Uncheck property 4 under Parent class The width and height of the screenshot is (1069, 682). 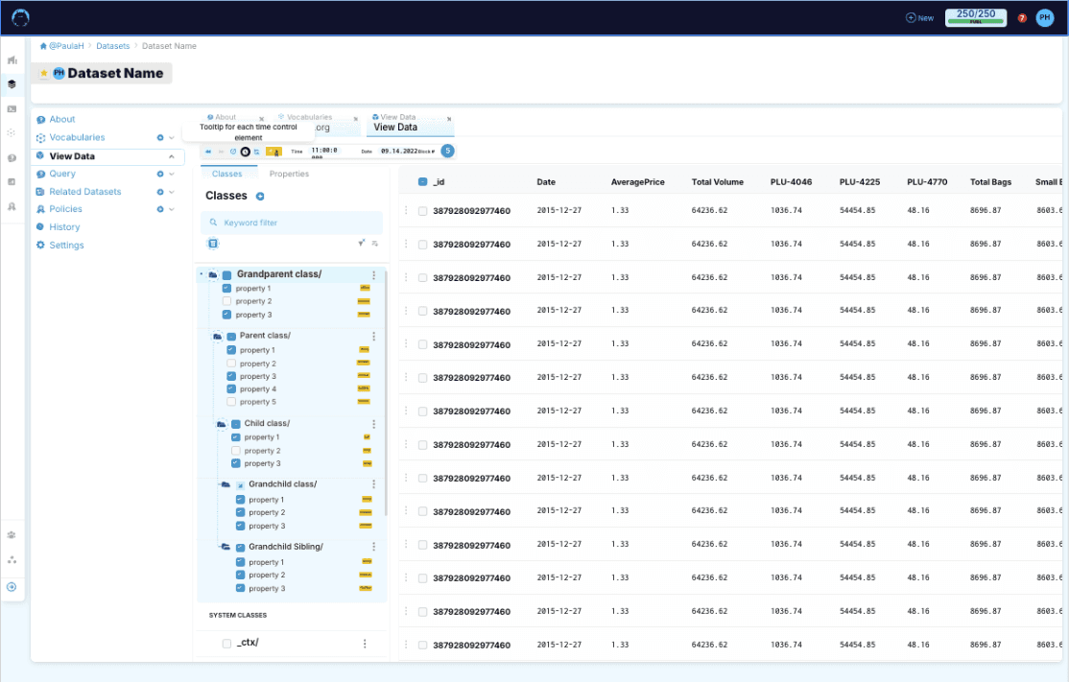(231, 389)
